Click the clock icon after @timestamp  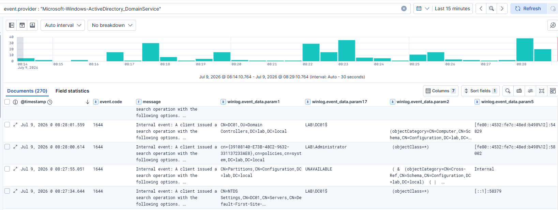[x=50, y=102]
